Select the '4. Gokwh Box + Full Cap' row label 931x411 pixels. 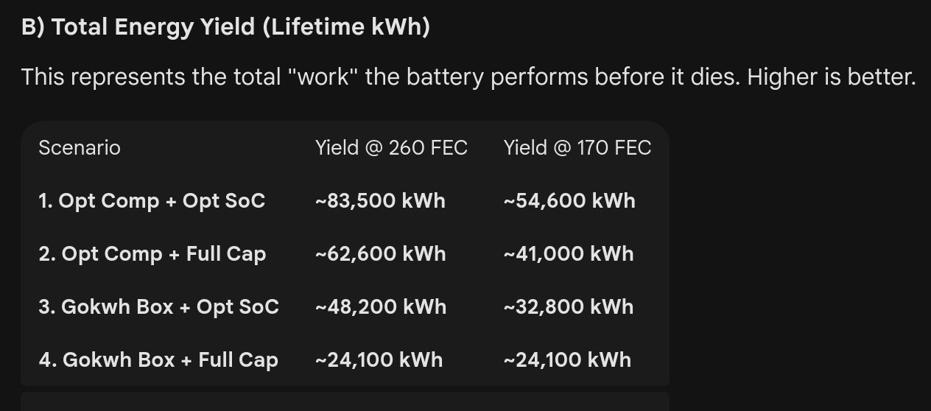point(158,360)
